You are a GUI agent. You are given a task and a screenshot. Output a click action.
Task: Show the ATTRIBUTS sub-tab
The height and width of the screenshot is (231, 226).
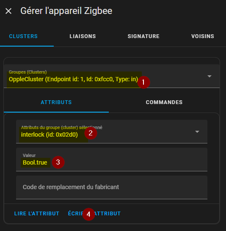pyautogui.click(x=56, y=102)
